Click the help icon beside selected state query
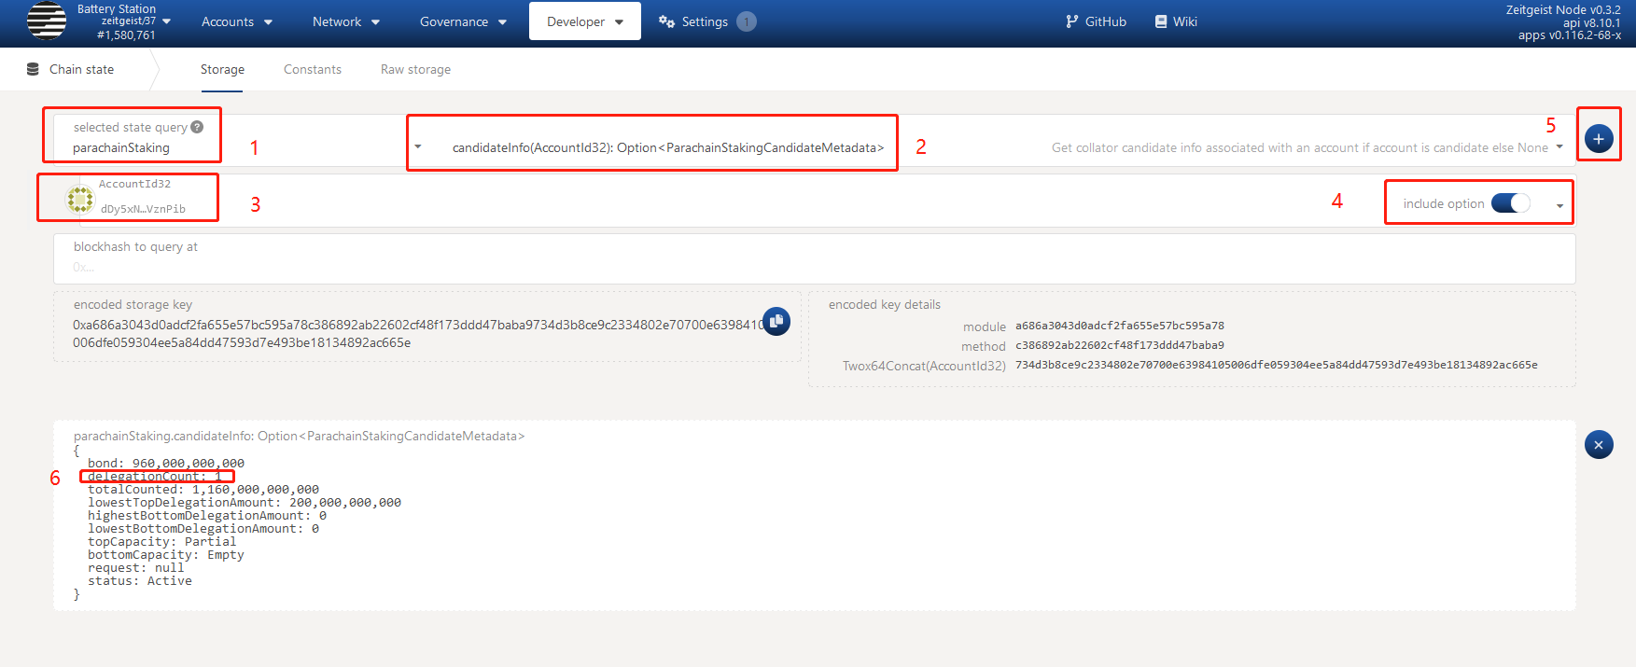Screen dimensions: 1636x667 pos(197,127)
